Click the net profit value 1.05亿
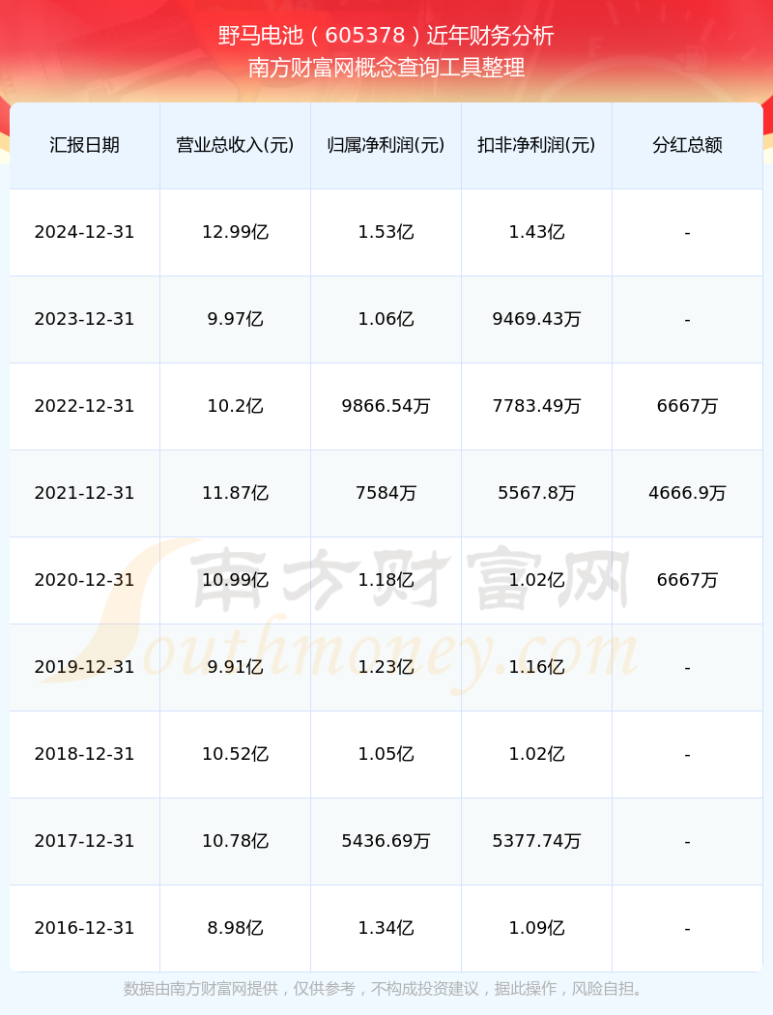Image resolution: width=773 pixels, height=1015 pixels. (386, 754)
